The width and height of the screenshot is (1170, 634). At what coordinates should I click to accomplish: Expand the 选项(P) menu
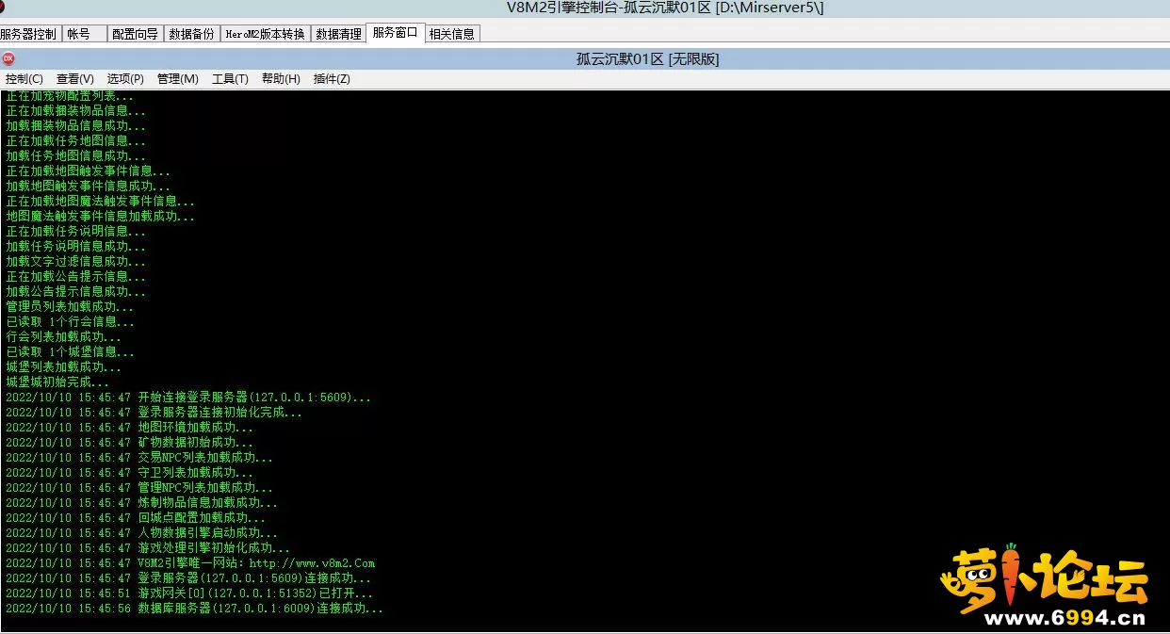pos(125,79)
